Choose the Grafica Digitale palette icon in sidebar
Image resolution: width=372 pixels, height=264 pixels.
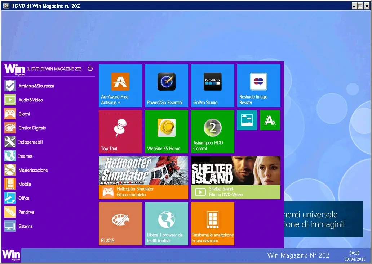(x=10, y=128)
